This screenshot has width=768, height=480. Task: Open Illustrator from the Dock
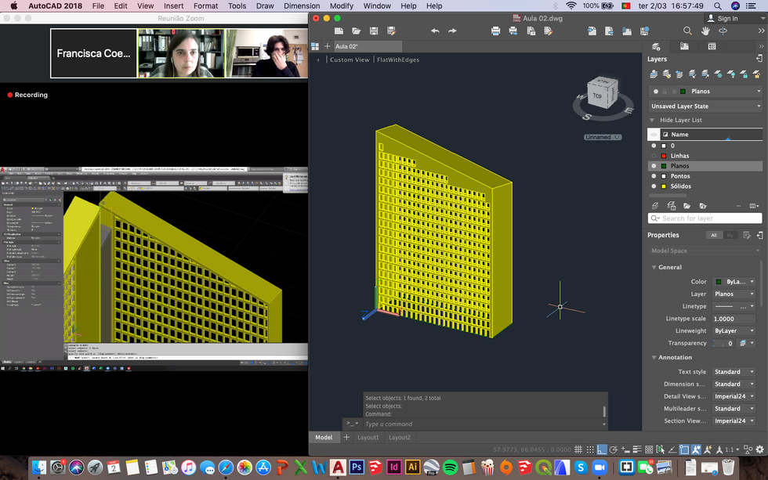[x=412, y=467]
